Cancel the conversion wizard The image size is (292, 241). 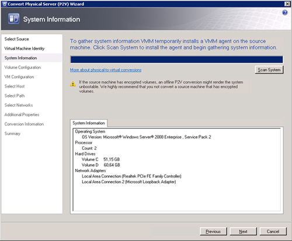point(273,232)
